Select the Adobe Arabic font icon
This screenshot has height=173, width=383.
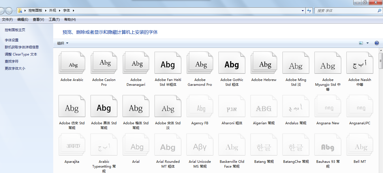tap(72, 63)
